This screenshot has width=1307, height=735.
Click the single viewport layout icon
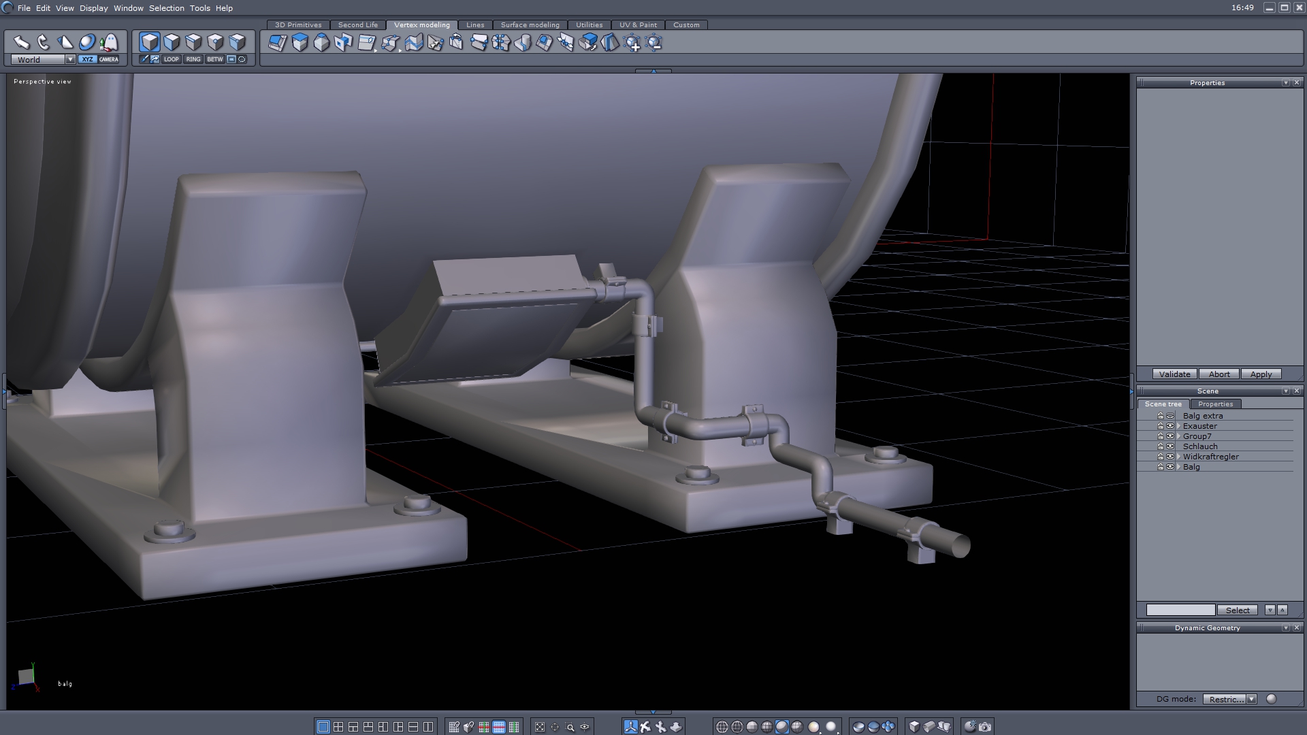click(x=323, y=727)
